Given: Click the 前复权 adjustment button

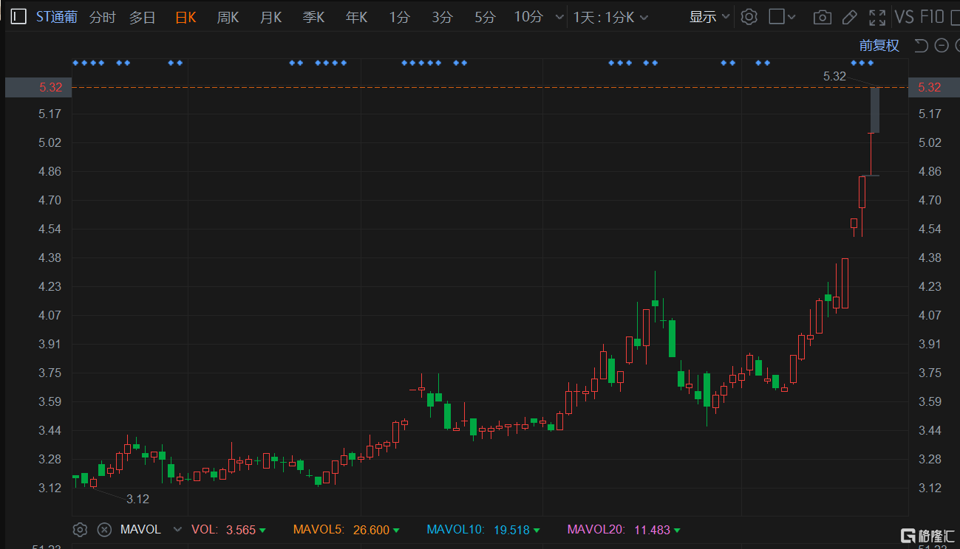Looking at the screenshot, I should tap(879, 46).
